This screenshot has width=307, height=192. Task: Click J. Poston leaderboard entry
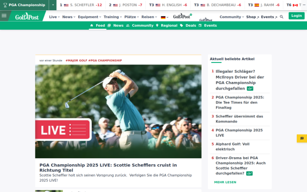[x=125, y=5]
